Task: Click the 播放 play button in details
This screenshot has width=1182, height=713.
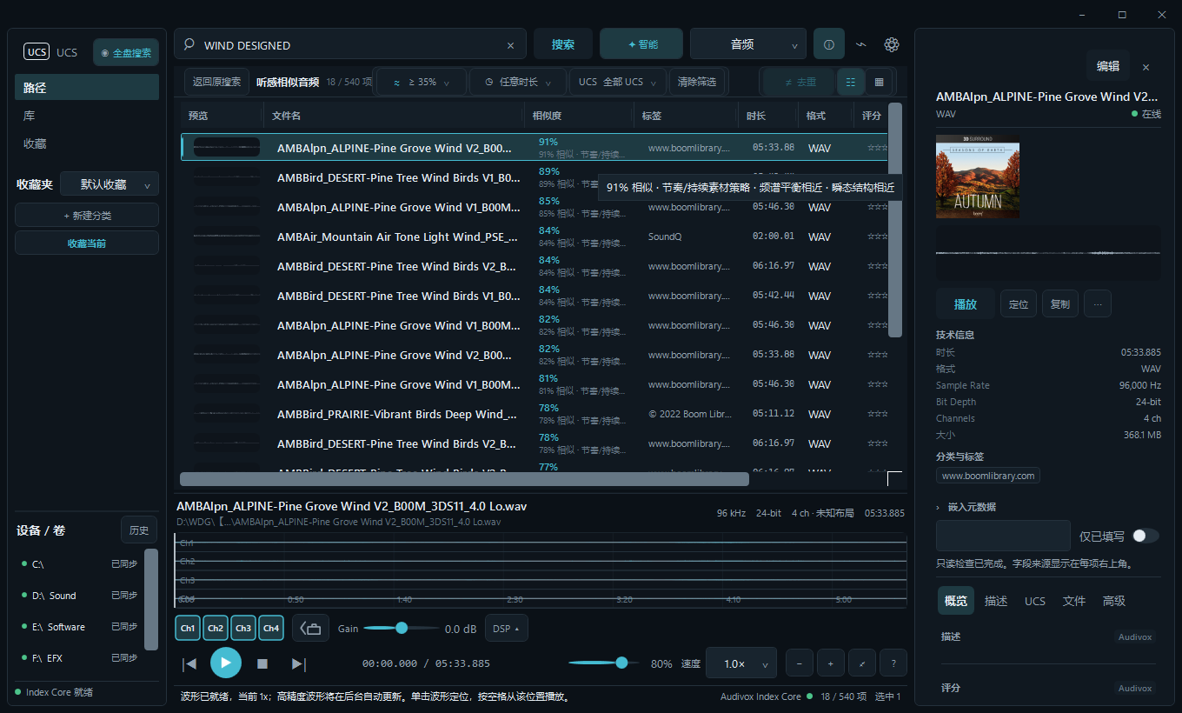Action: [x=966, y=303]
